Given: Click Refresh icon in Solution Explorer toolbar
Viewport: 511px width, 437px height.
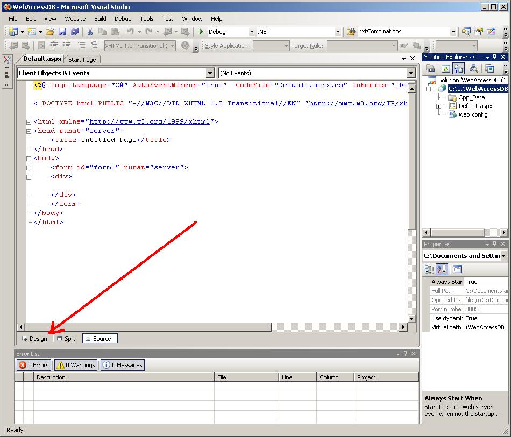Looking at the screenshot, I should click(445, 68).
